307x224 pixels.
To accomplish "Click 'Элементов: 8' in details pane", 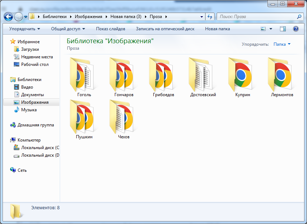I will click(x=45, y=208).
